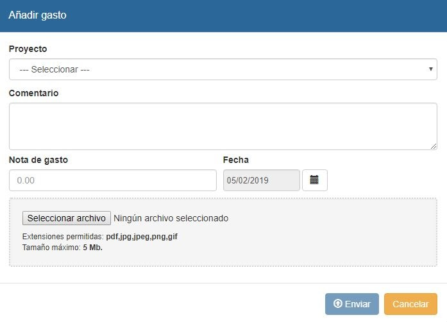The width and height of the screenshot is (447, 322).
Task: Click the Fecha label
Action: pos(235,160)
